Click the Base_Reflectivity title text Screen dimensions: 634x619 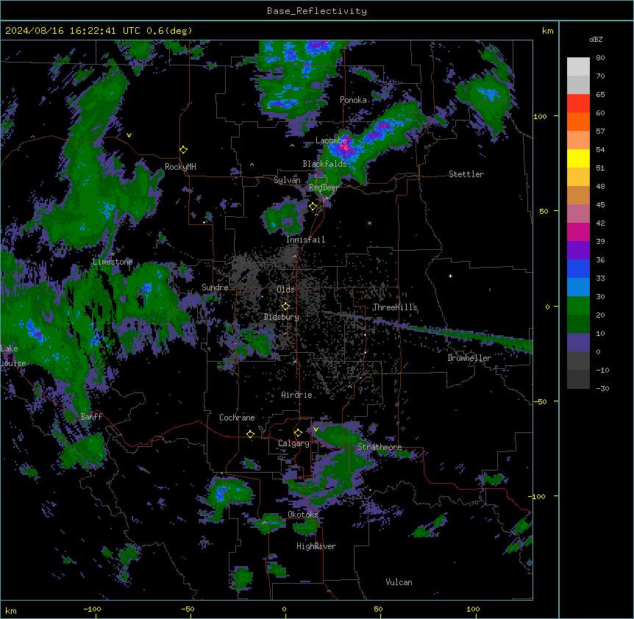[x=317, y=11]
